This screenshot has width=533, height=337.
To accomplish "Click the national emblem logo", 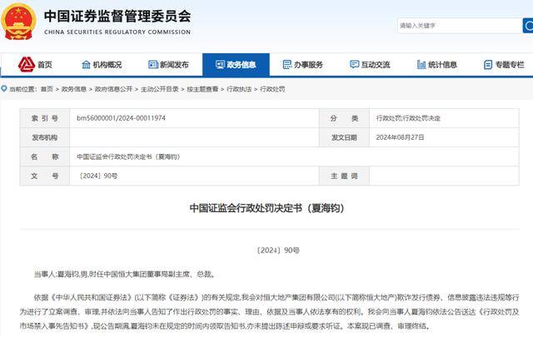I will pyautogui.click(x=18, y=22).
